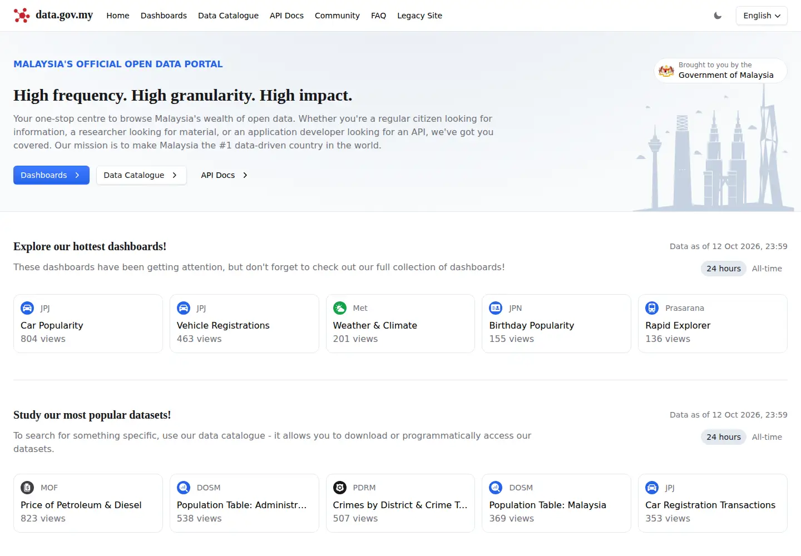Click the data.gov.my red logo icon
The height and width of the screenshot is (556, 801).
[22, 16]
